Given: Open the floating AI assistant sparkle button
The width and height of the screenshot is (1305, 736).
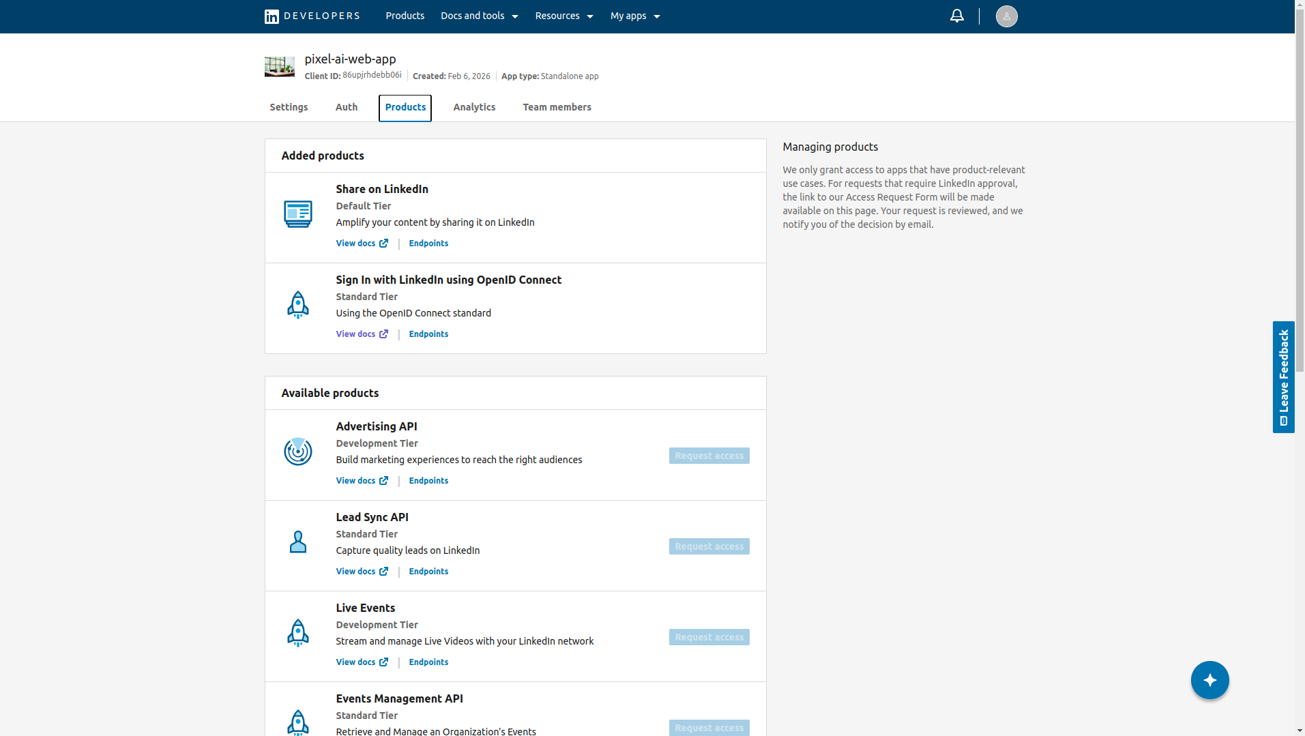Looking at the screenshot, I should 1209,680.
